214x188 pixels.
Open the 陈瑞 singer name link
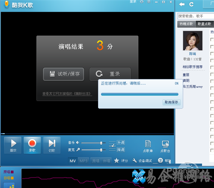193,54
